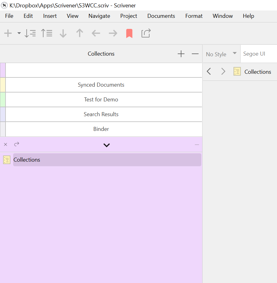Screen dimensions: 277x283
Task: Click the green swatch beside Test for Demo
Action: (x=3, y=100)
